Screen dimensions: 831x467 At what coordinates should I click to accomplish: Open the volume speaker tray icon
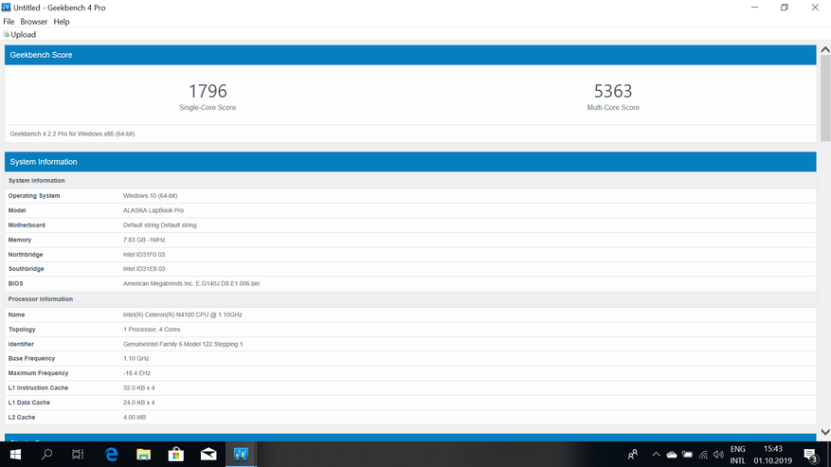pyautogui.click(x=718, y=455)
